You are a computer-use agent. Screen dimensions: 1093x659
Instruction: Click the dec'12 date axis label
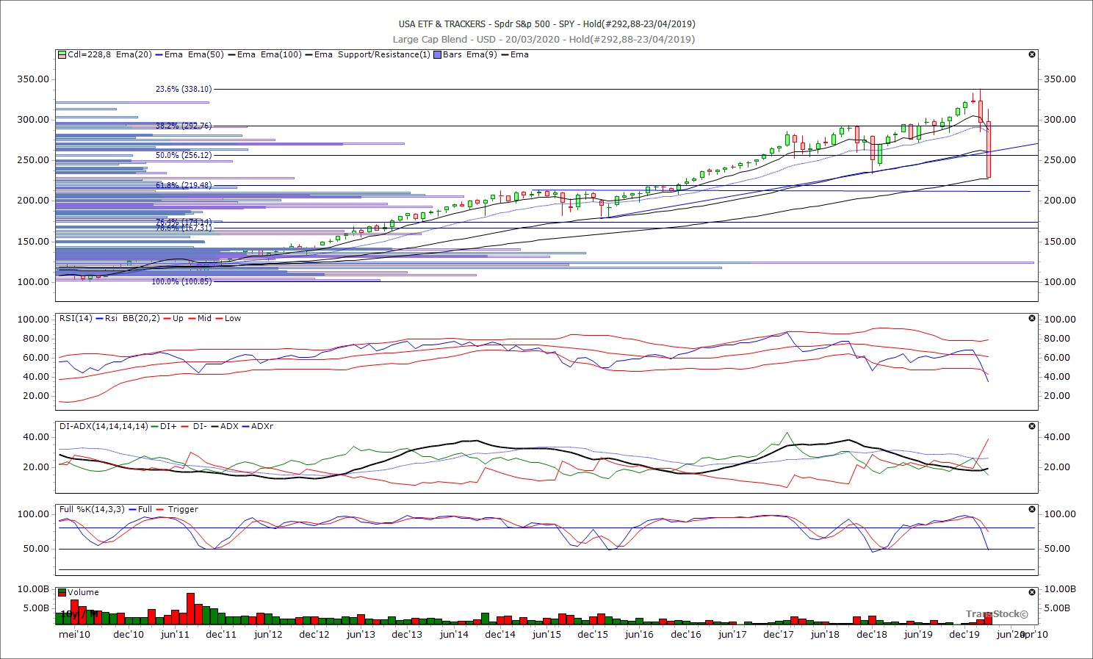(314, 635)
